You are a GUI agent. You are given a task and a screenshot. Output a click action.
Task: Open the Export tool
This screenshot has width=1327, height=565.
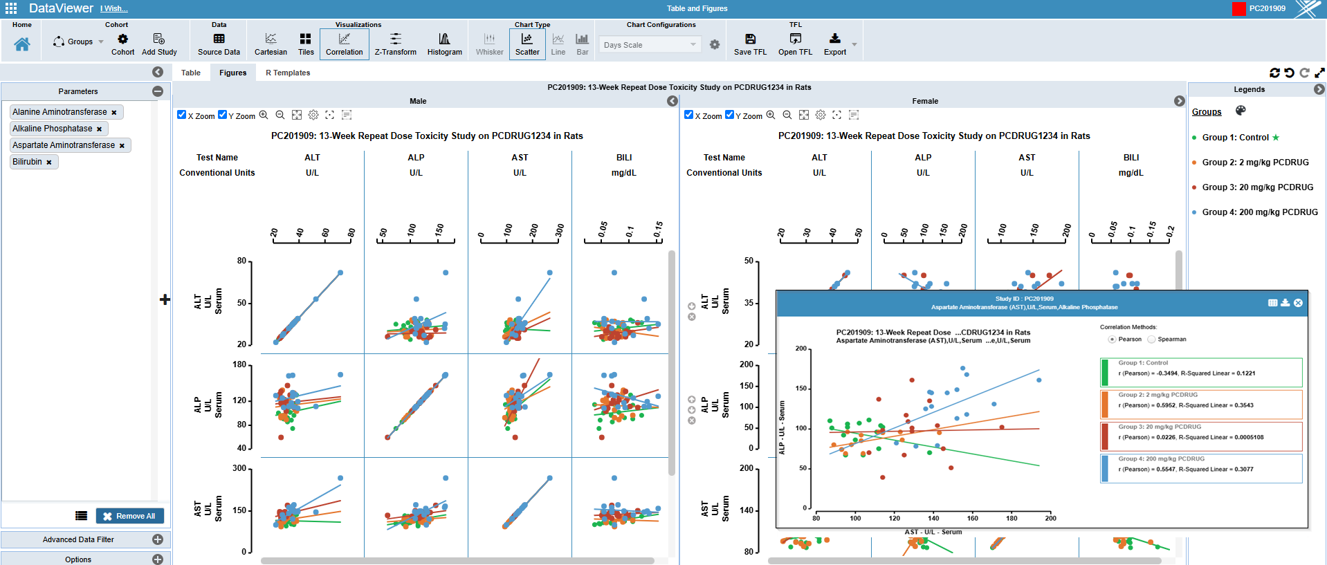pos(834,44)
